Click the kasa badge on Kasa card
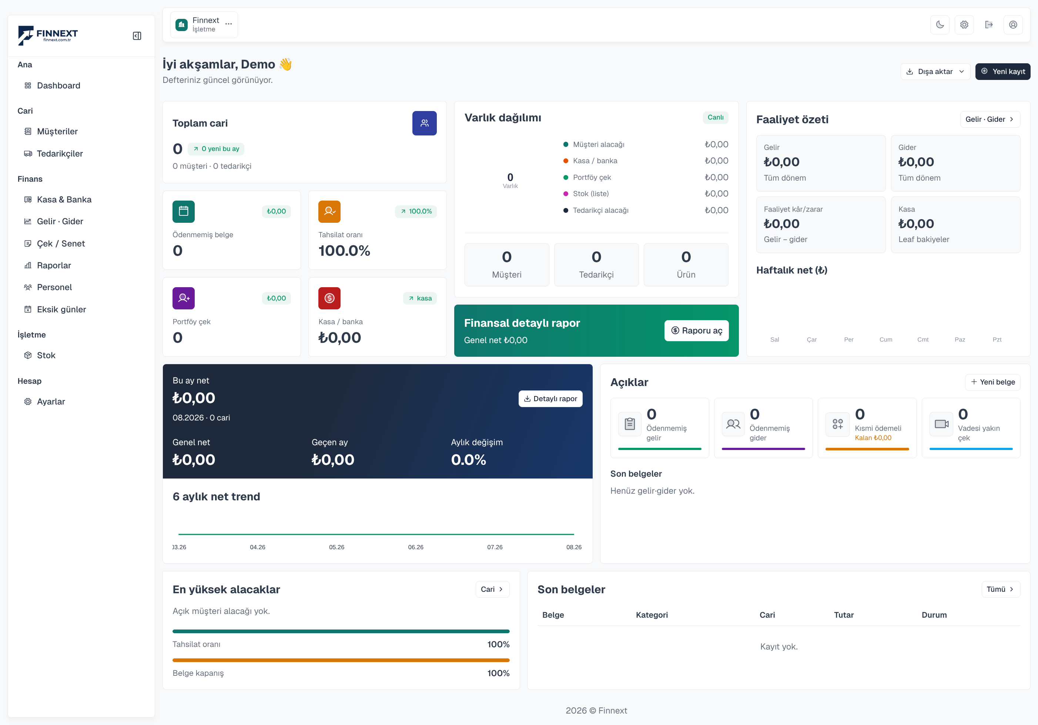The width and height of the screenshot is (1038, 725). (x=420, y=298)
